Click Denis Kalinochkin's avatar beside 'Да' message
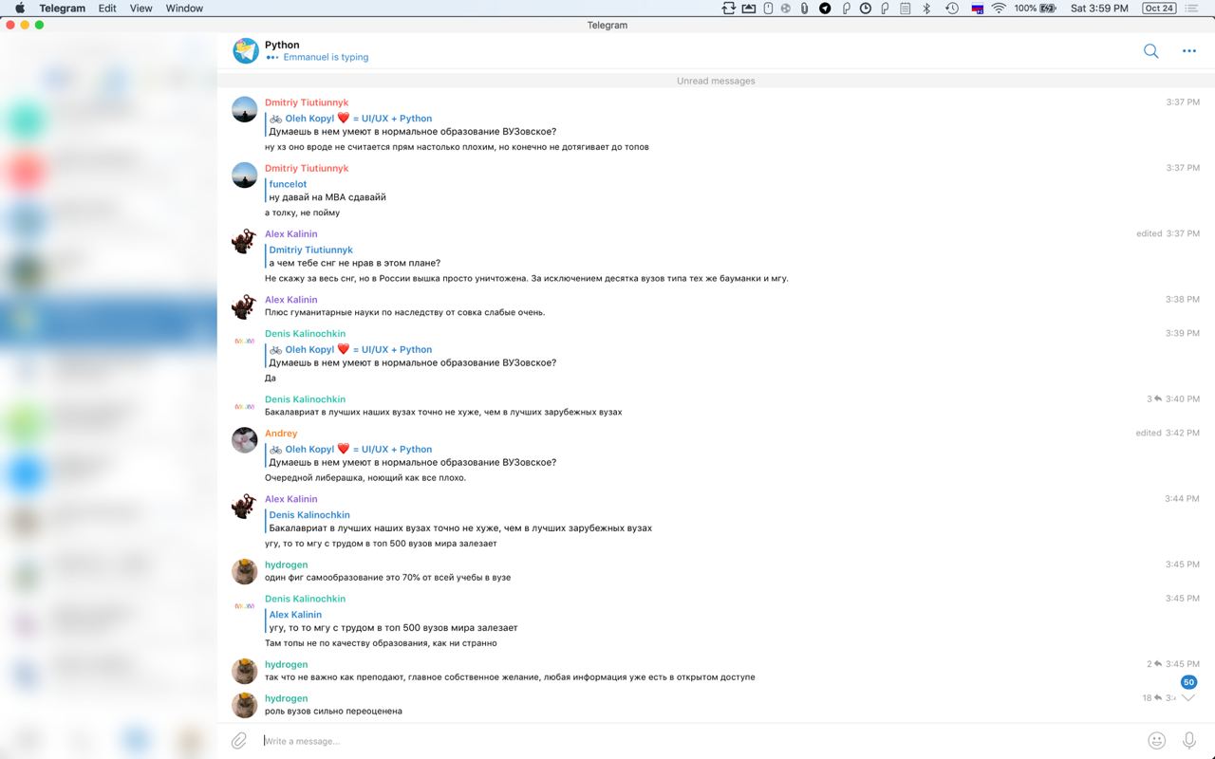The image size is (1215, 759). pos(245,341)
